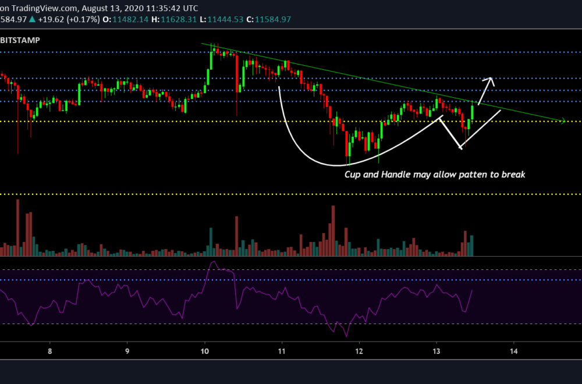Screen dimensions: 582x384
Task: Click the August 13, 2020 11:35:42 UTC timestamp
Action: [140, 8]
